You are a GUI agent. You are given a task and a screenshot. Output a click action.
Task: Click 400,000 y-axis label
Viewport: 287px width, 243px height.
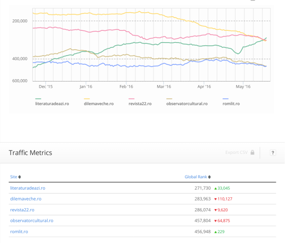(20, 59)
